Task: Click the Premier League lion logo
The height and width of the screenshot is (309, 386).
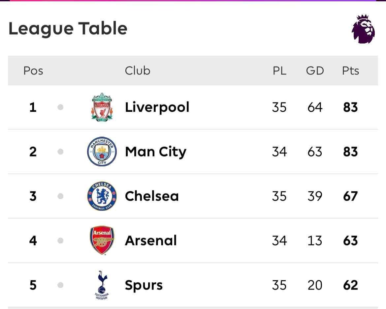Action: coord(363,29)
